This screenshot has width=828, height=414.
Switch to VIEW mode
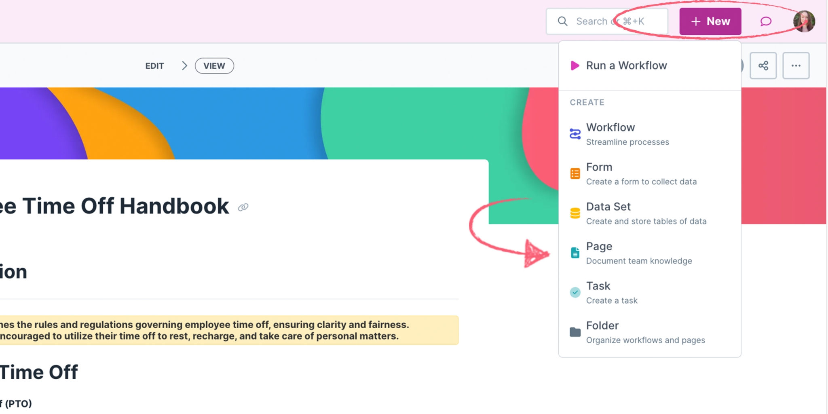(214, 66)
